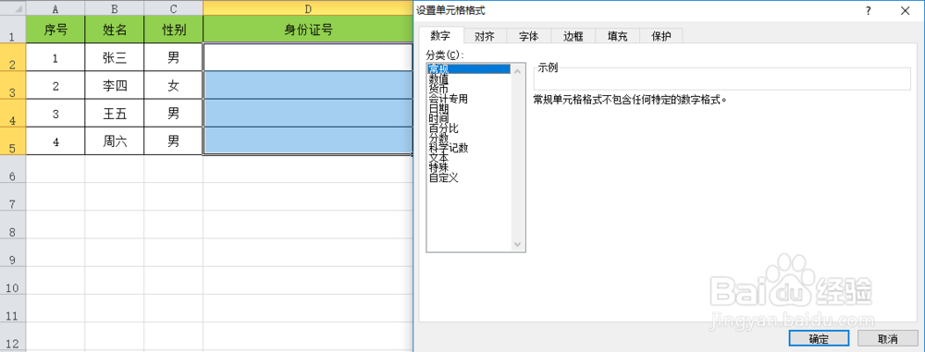Open the 边框 tab
This screenshot has width=925, height=352.
(x=573, y=36)
